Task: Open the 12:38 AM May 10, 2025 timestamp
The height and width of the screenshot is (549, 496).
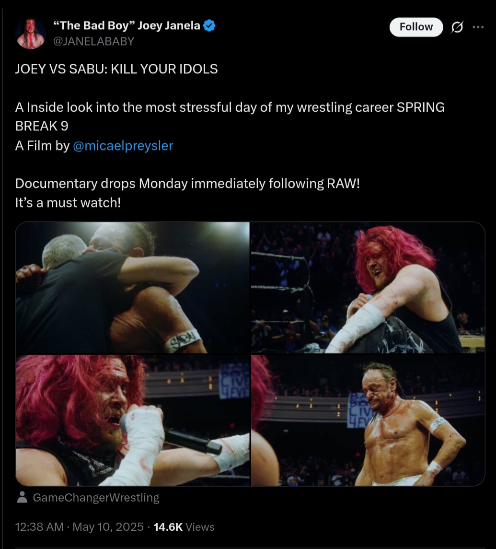Action: click(80, 527)
